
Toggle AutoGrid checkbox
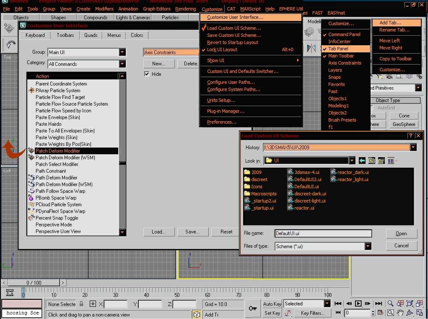point(372,108)
